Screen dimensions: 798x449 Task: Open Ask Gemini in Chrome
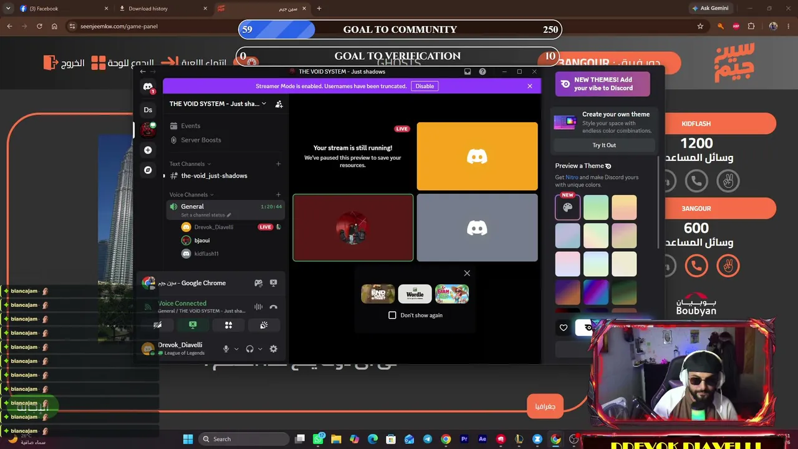click(x=710, y=9)
